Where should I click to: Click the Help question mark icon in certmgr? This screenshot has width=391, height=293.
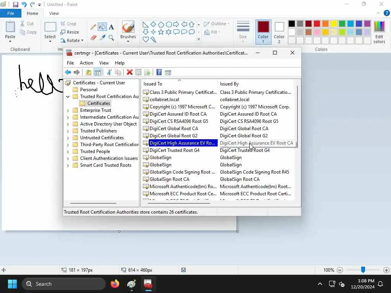159,72
